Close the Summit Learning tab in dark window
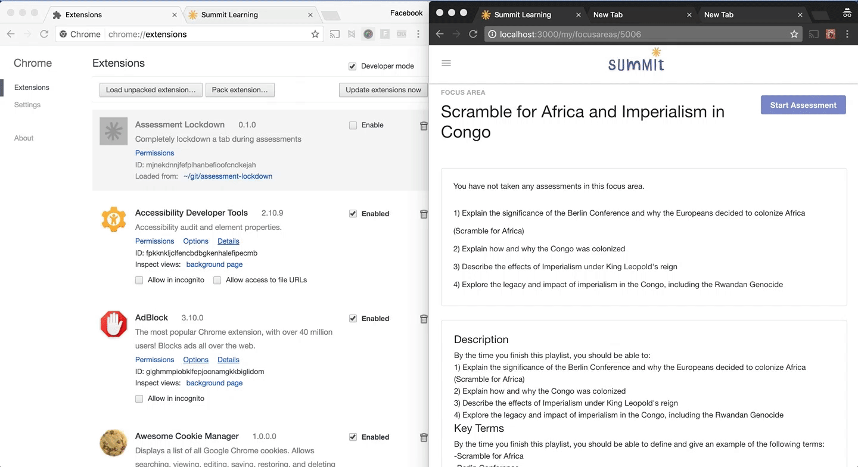The width and height of the screenshot is (858, 467). [579, 15]
